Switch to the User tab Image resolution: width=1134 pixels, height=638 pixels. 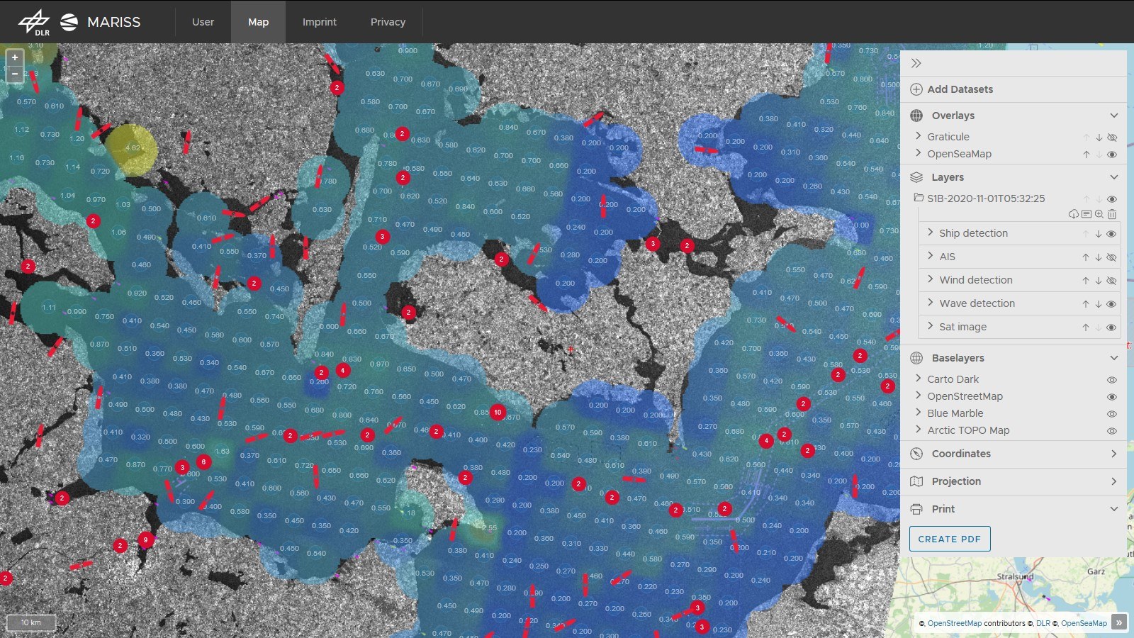[203, 22]
